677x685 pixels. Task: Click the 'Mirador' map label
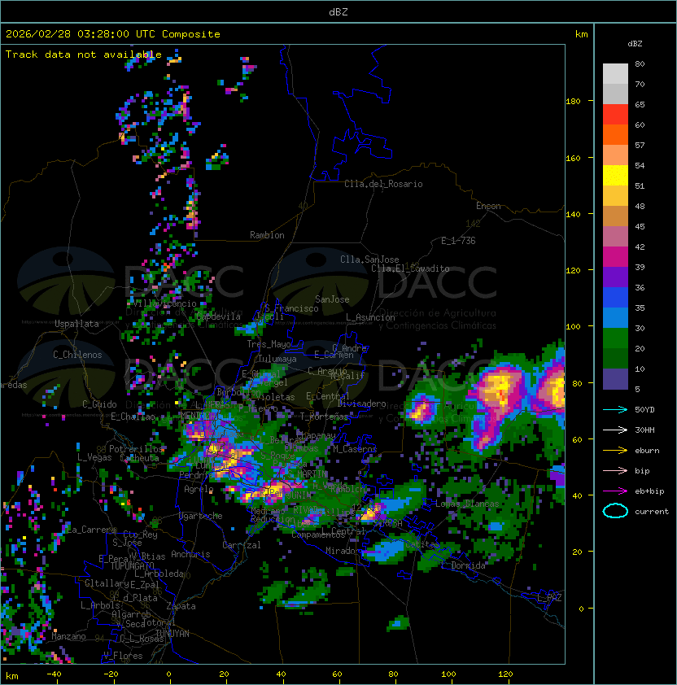[x=340, y=551]
